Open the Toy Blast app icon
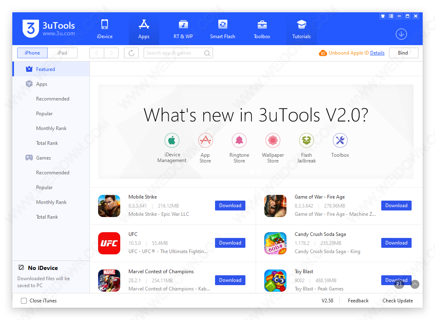 275,281
